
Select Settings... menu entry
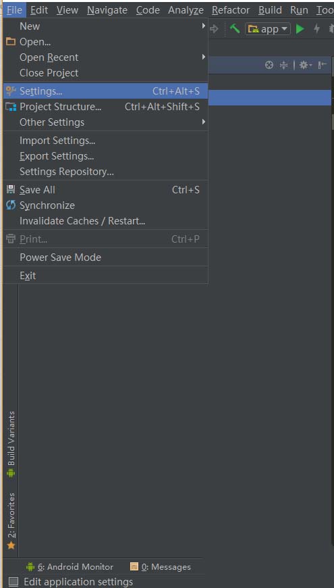pos(105,91)
